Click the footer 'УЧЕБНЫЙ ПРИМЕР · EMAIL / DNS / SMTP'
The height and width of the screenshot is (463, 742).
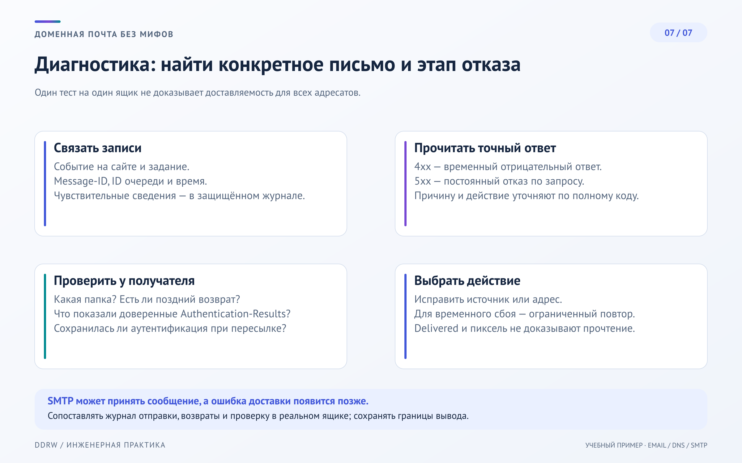pyautogui.click(x=646, y=445)
